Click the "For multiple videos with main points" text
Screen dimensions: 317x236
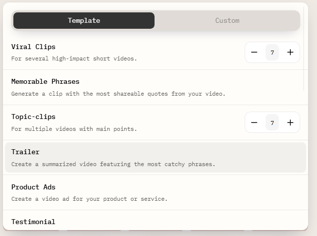click(74, 129)
